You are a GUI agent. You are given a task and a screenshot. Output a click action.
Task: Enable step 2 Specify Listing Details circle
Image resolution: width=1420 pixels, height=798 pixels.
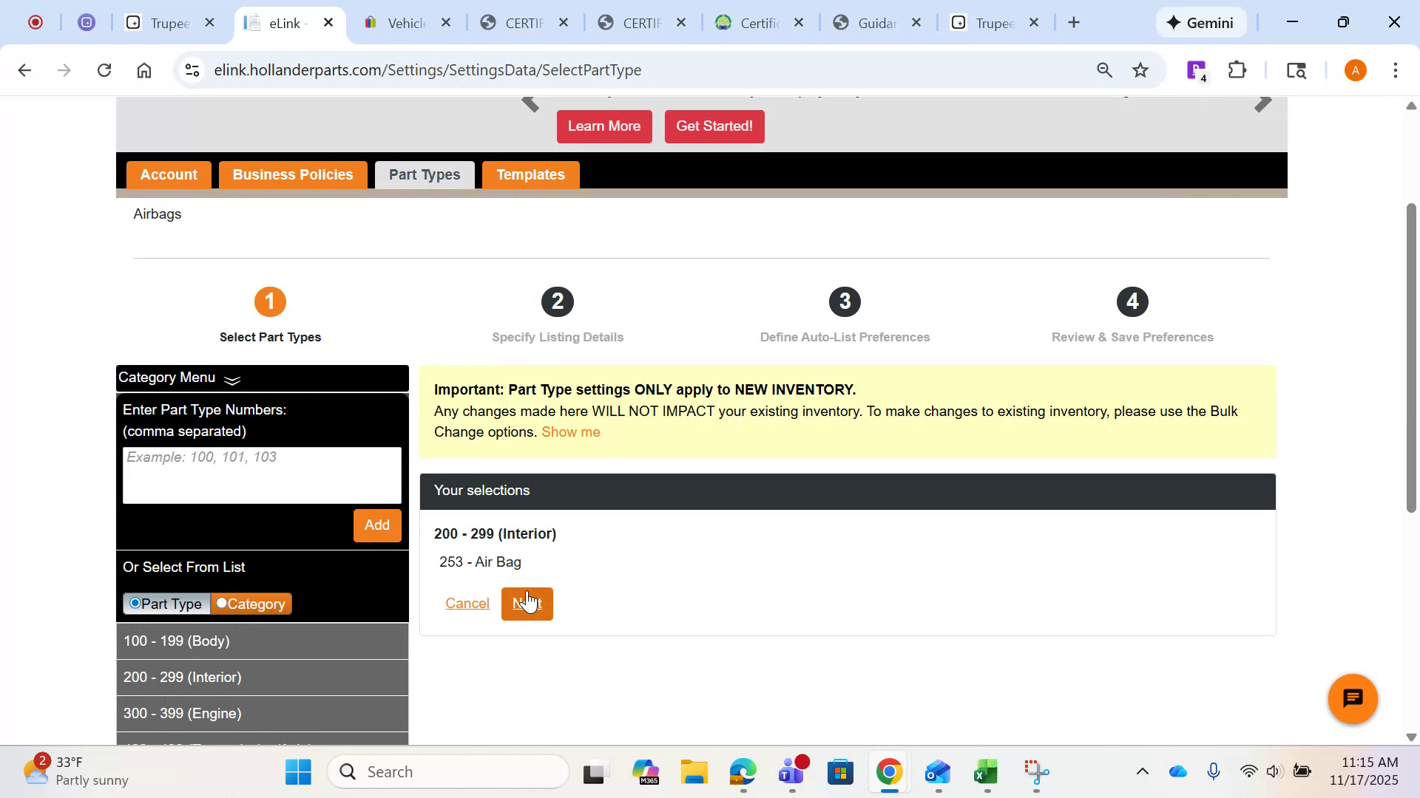(x=558, y=301)
